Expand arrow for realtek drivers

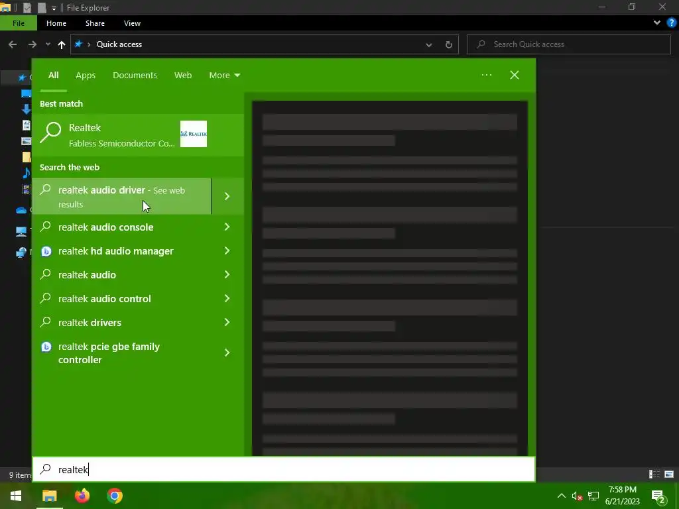click(x=227, y=322)
